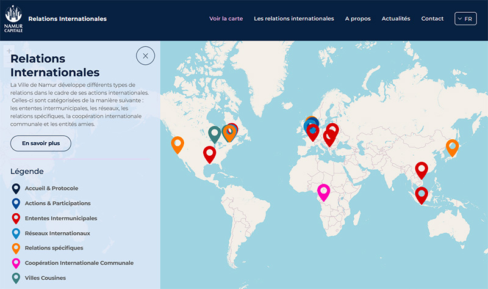Select the Accueil & Protocole legend pin
488x289 pixels.
coord(16,189)
